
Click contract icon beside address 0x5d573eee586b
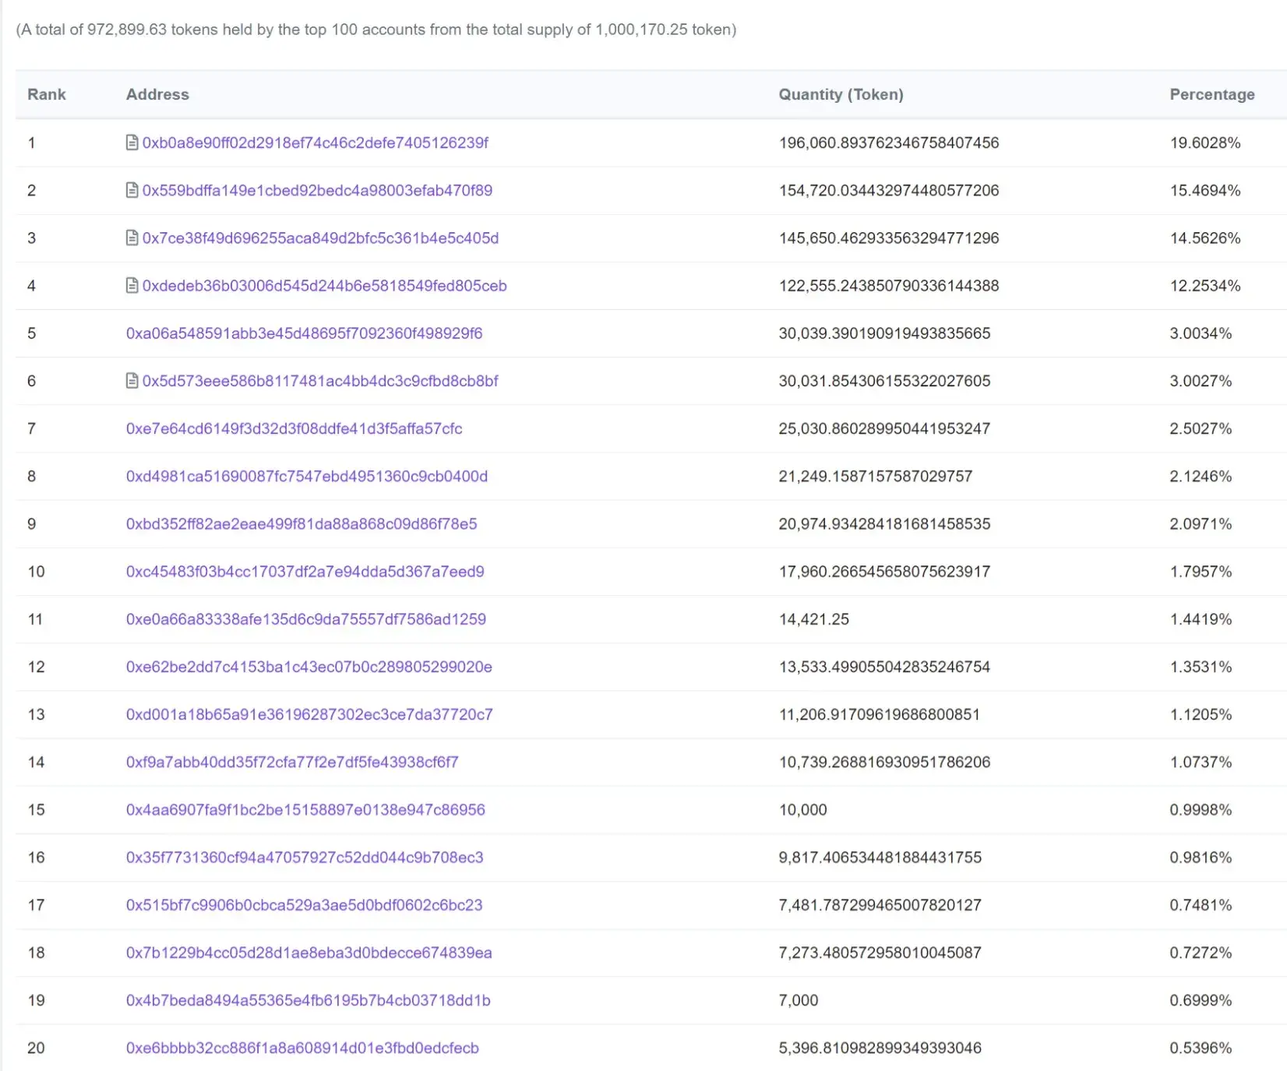(x=132, y=381)
